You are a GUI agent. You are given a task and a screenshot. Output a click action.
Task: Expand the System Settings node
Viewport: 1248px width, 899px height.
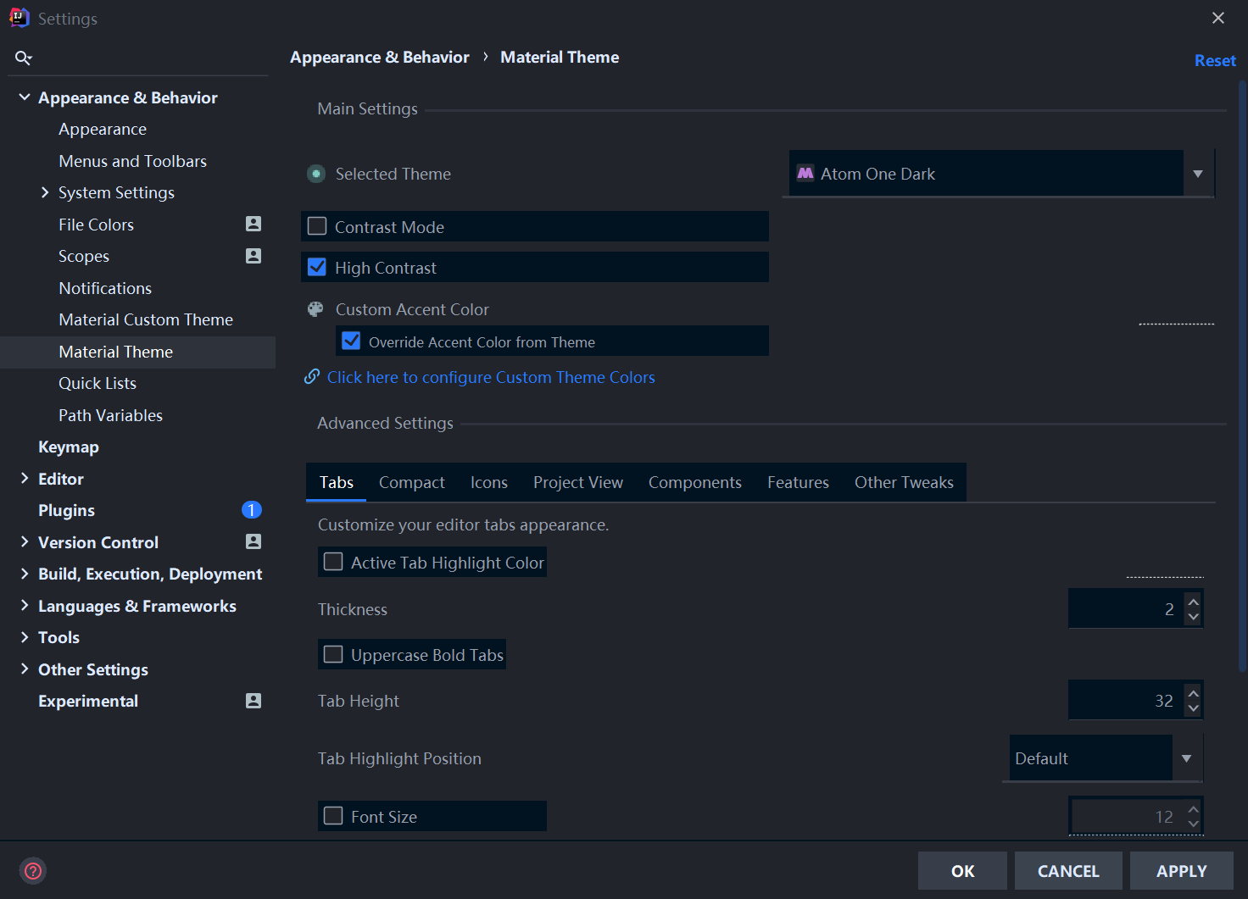tap(45, 192)
